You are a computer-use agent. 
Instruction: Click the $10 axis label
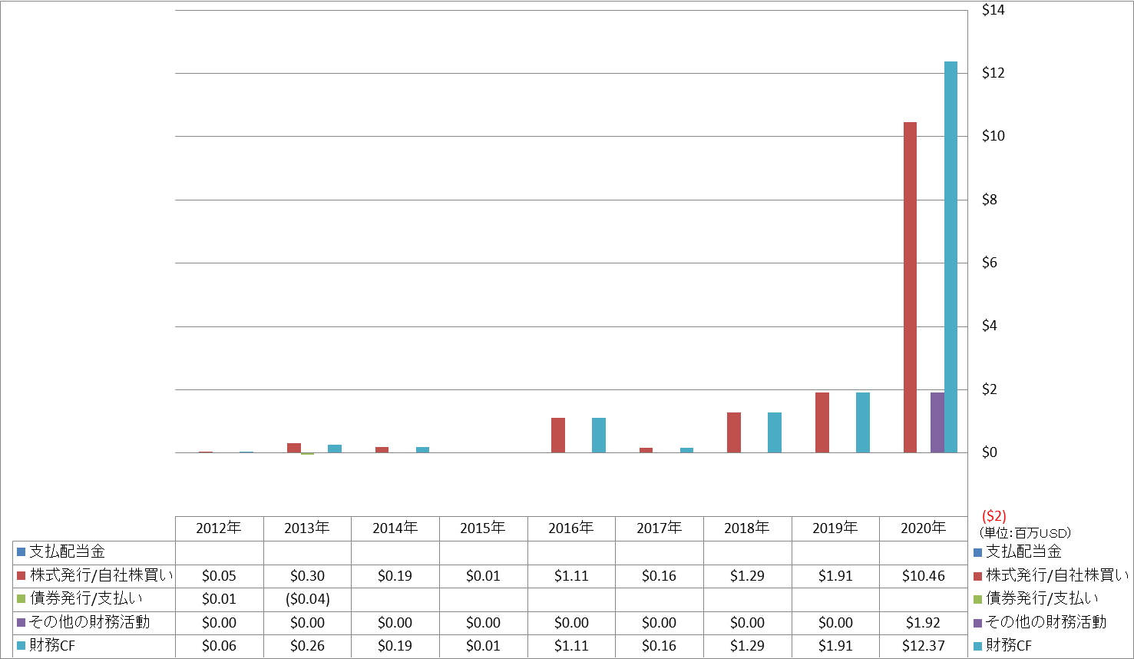click(x=993, y=136)
